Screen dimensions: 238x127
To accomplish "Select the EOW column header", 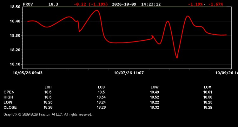I will 155,87.
